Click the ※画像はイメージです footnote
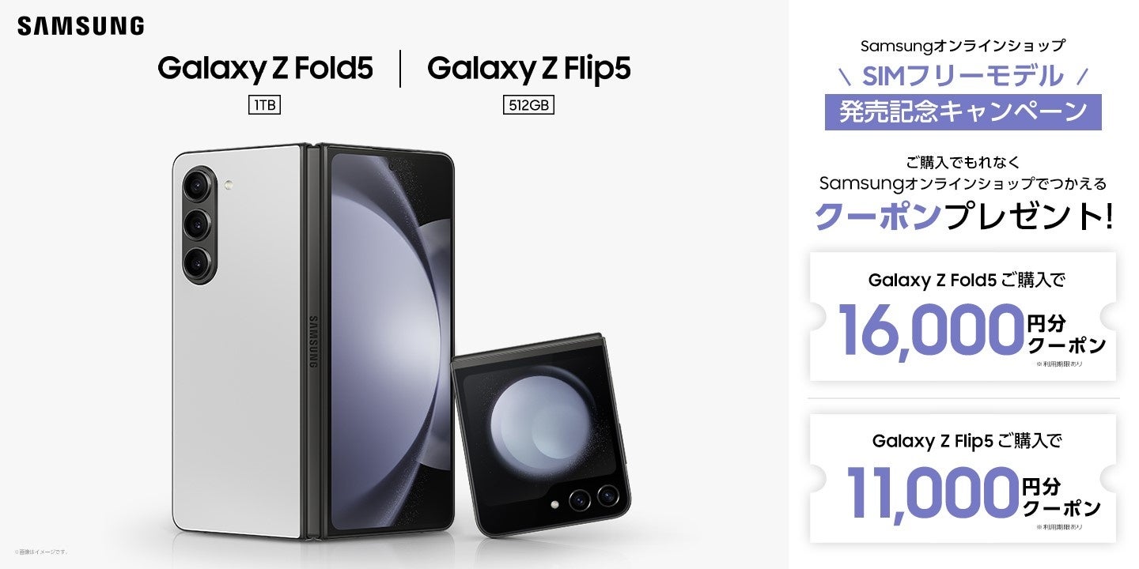The image size is (1139, 569). [x=41, y=551]
